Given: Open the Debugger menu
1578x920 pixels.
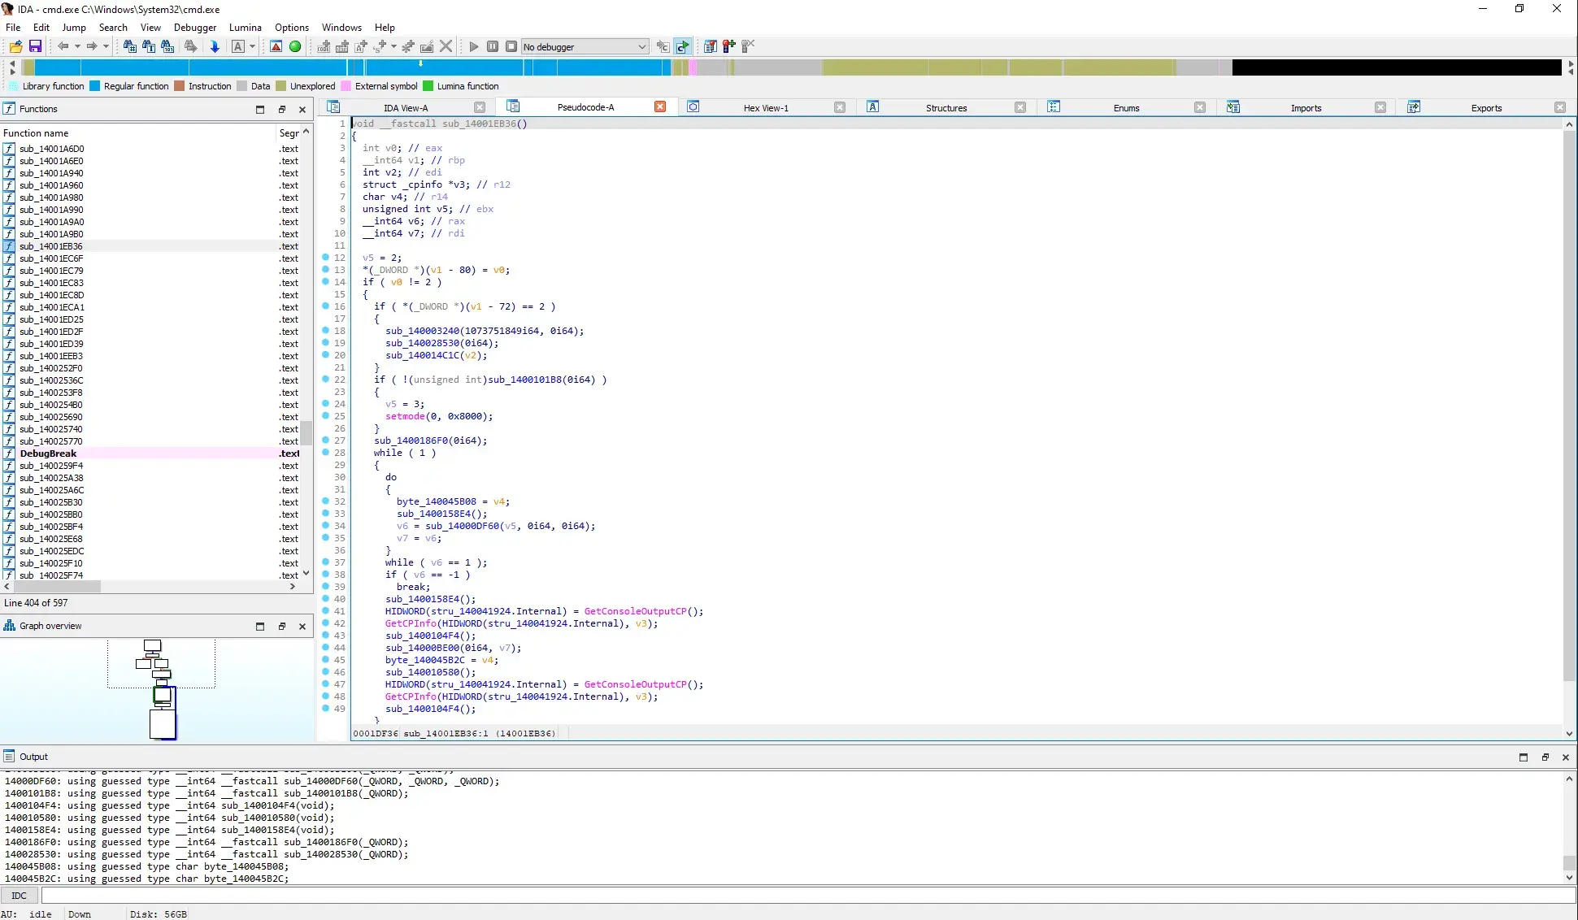Looking at the screenshot, I should pos(195,27).
